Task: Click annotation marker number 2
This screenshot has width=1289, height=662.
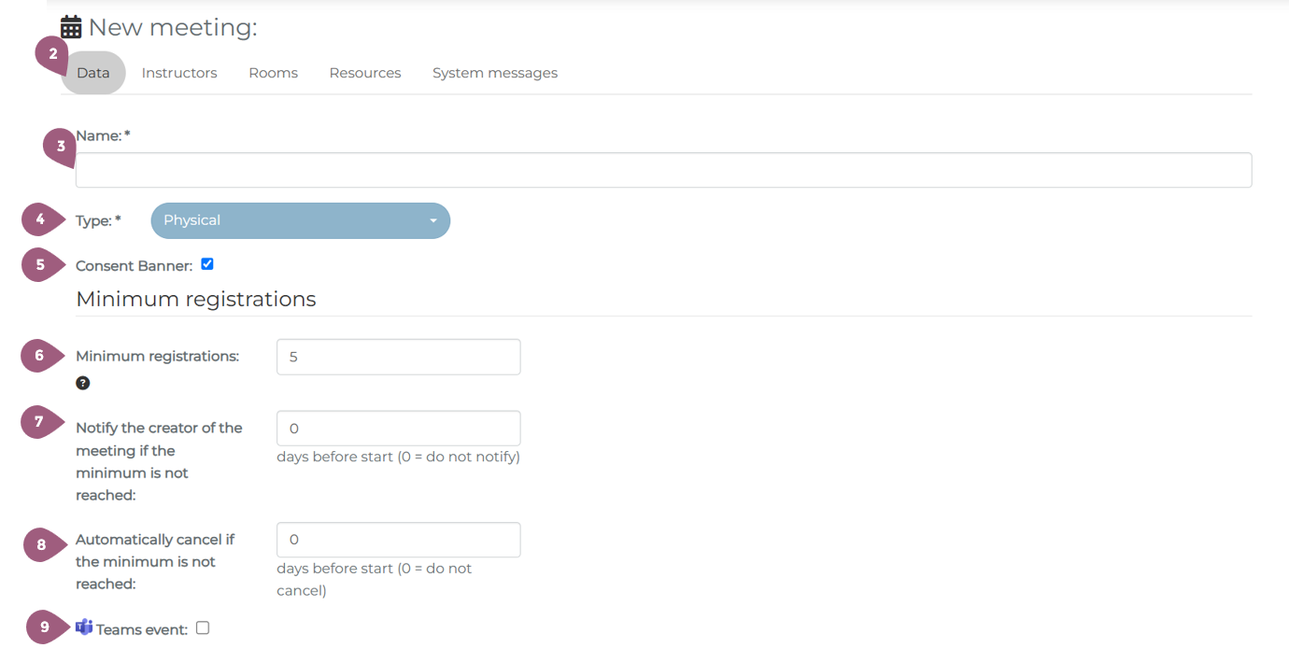Action: (53, 54)
